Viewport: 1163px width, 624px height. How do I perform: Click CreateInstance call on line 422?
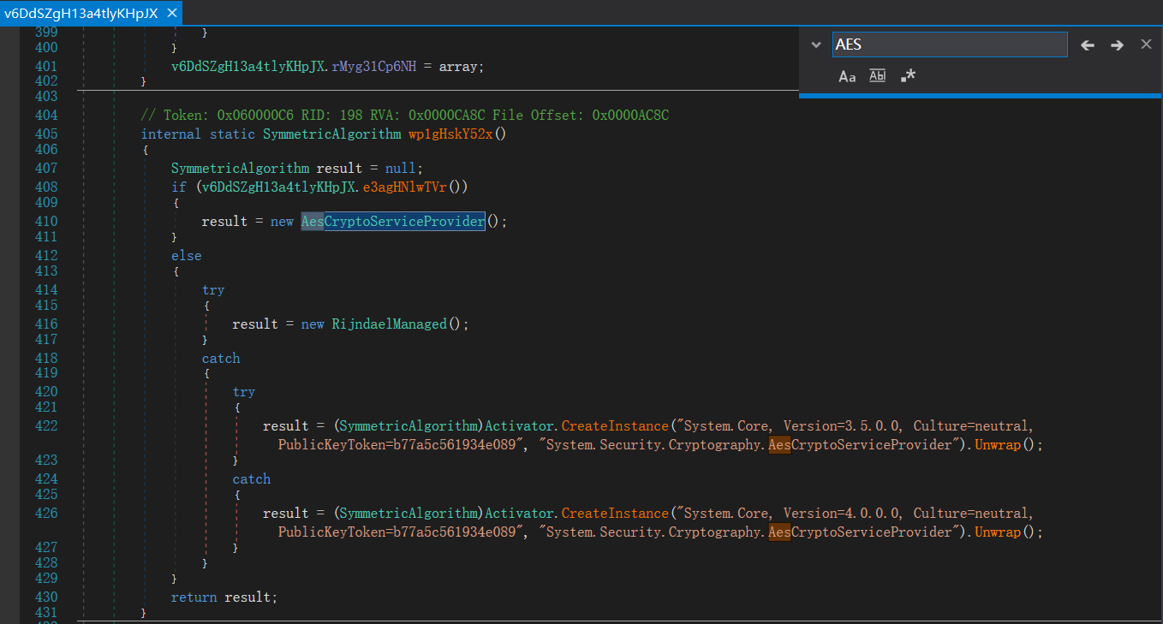(614, 426)
